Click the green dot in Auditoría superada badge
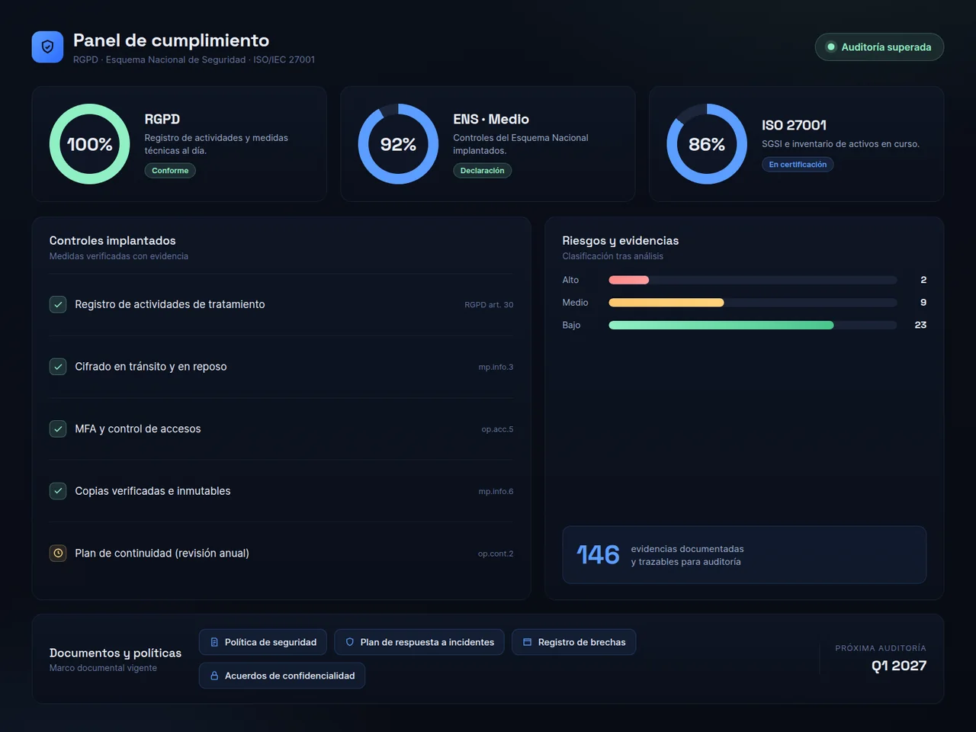The width and height of the screenshot is (976, 732). click(x=831, y=47)
